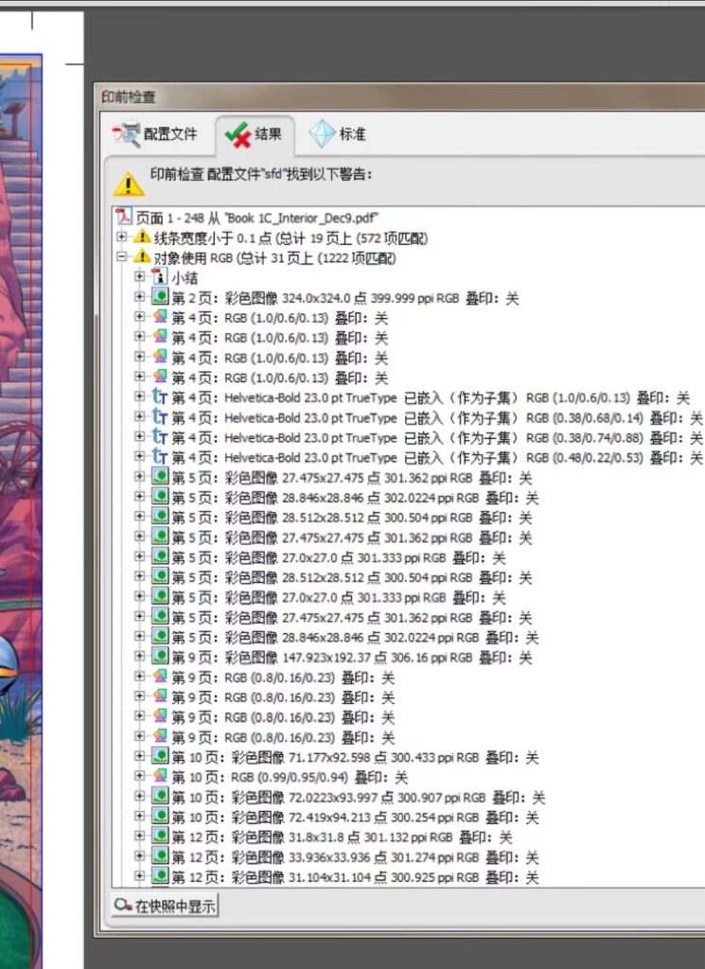Click the 在快照中显示 button
705x969 pixels.
pyautogui.click(x=166, y=907)
